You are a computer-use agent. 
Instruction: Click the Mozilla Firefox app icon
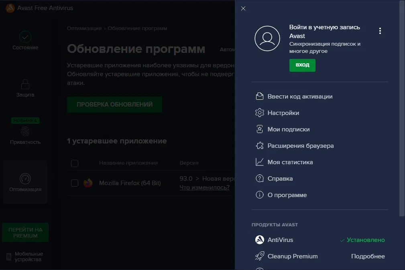(88, 183)
